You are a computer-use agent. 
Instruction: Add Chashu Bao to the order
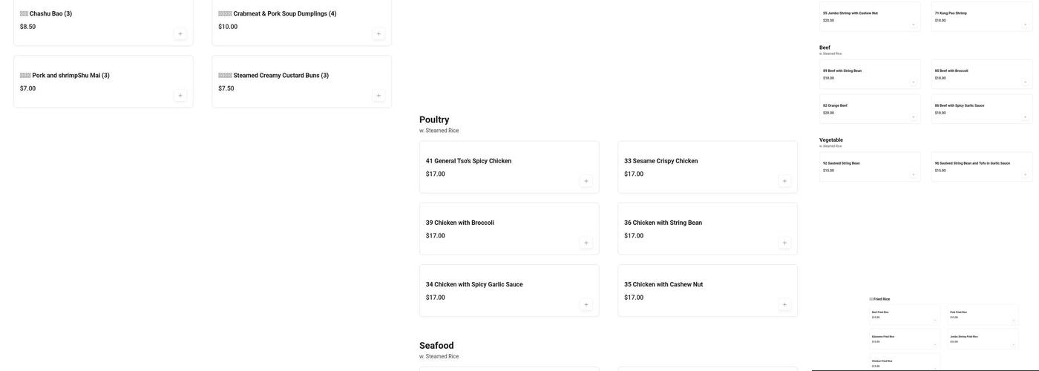tap(180, 33)
